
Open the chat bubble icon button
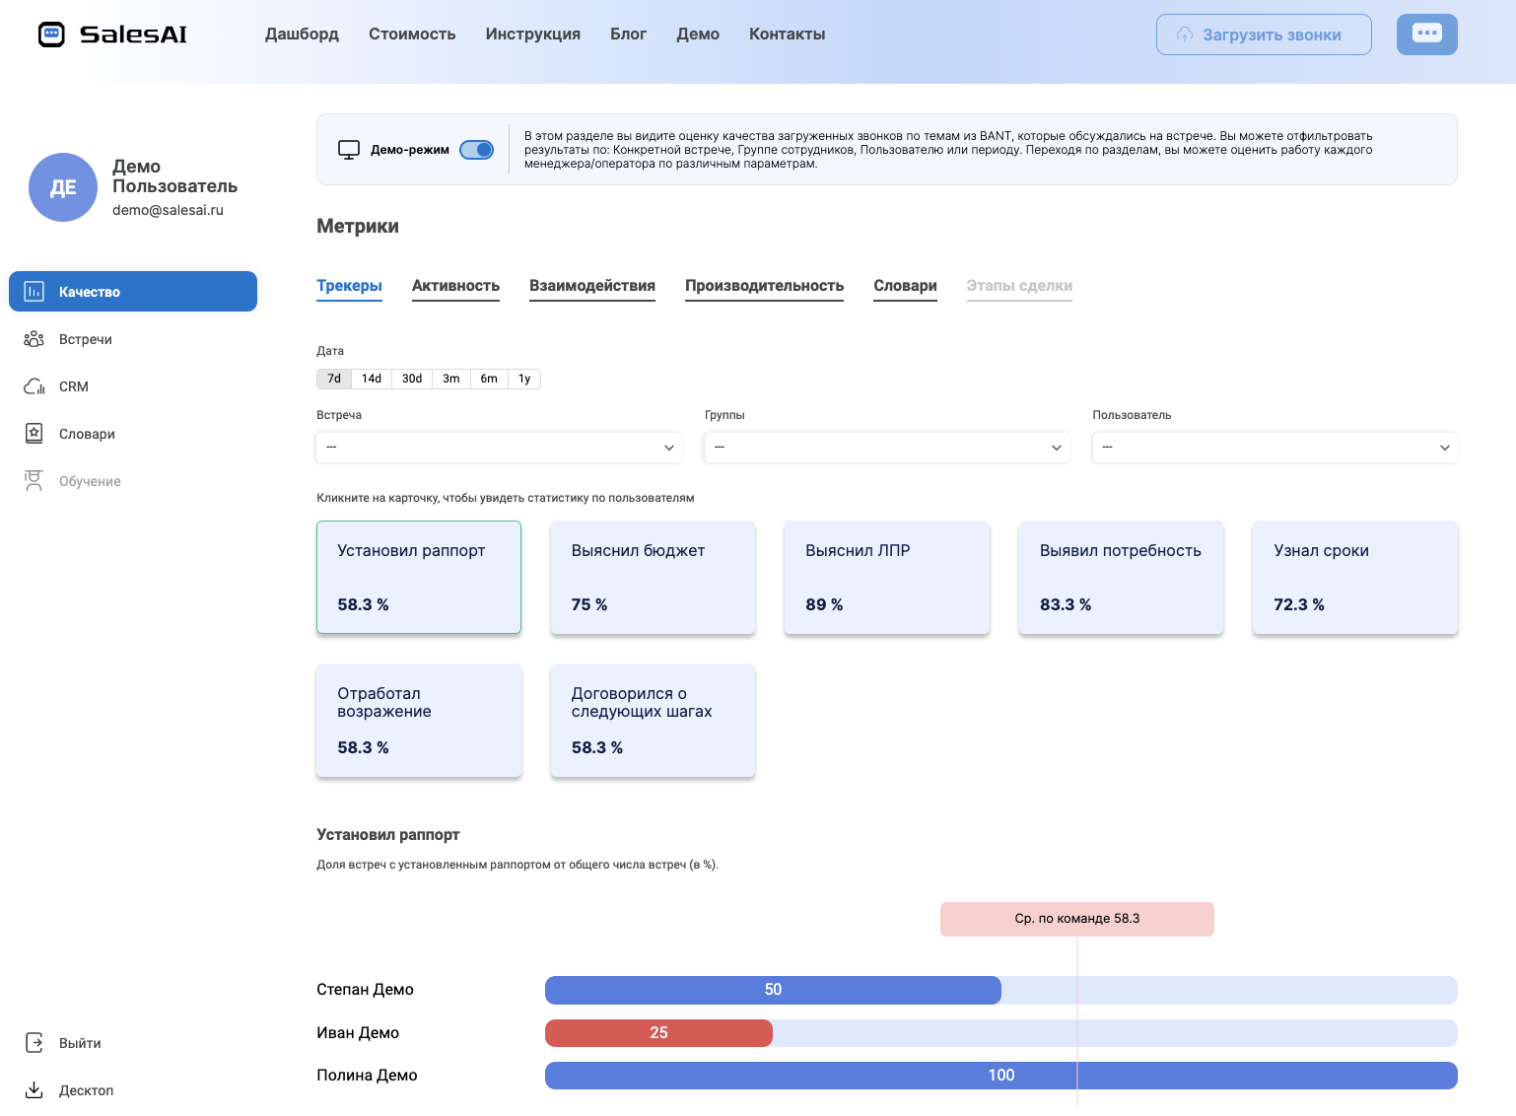click(1426, 35)
